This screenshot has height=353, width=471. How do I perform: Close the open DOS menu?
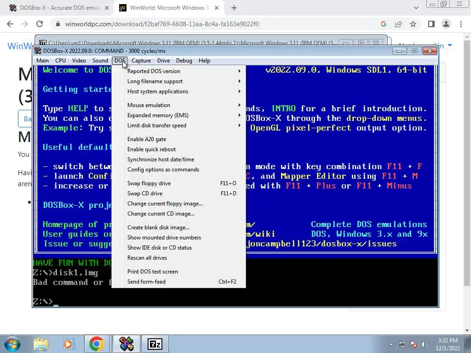[x=120, y=61]
